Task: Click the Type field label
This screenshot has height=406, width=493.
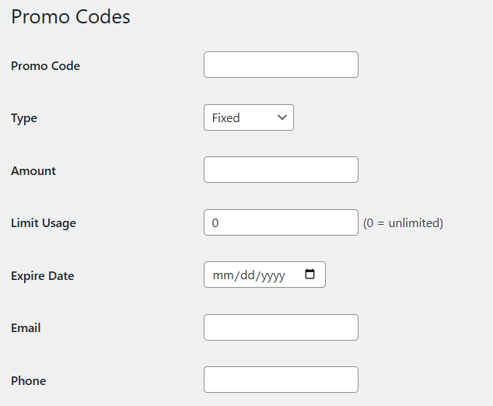Action: [x=24, y=118]
